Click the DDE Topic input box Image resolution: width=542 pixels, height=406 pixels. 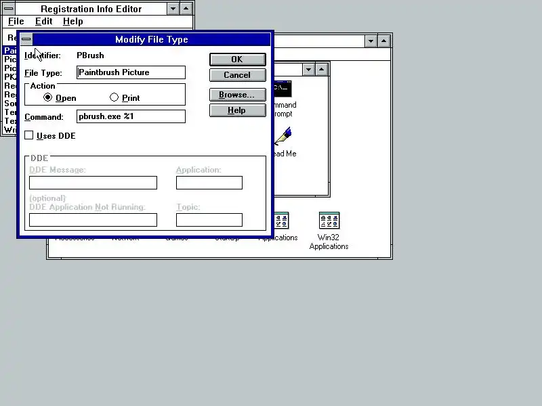coord(209,220)
